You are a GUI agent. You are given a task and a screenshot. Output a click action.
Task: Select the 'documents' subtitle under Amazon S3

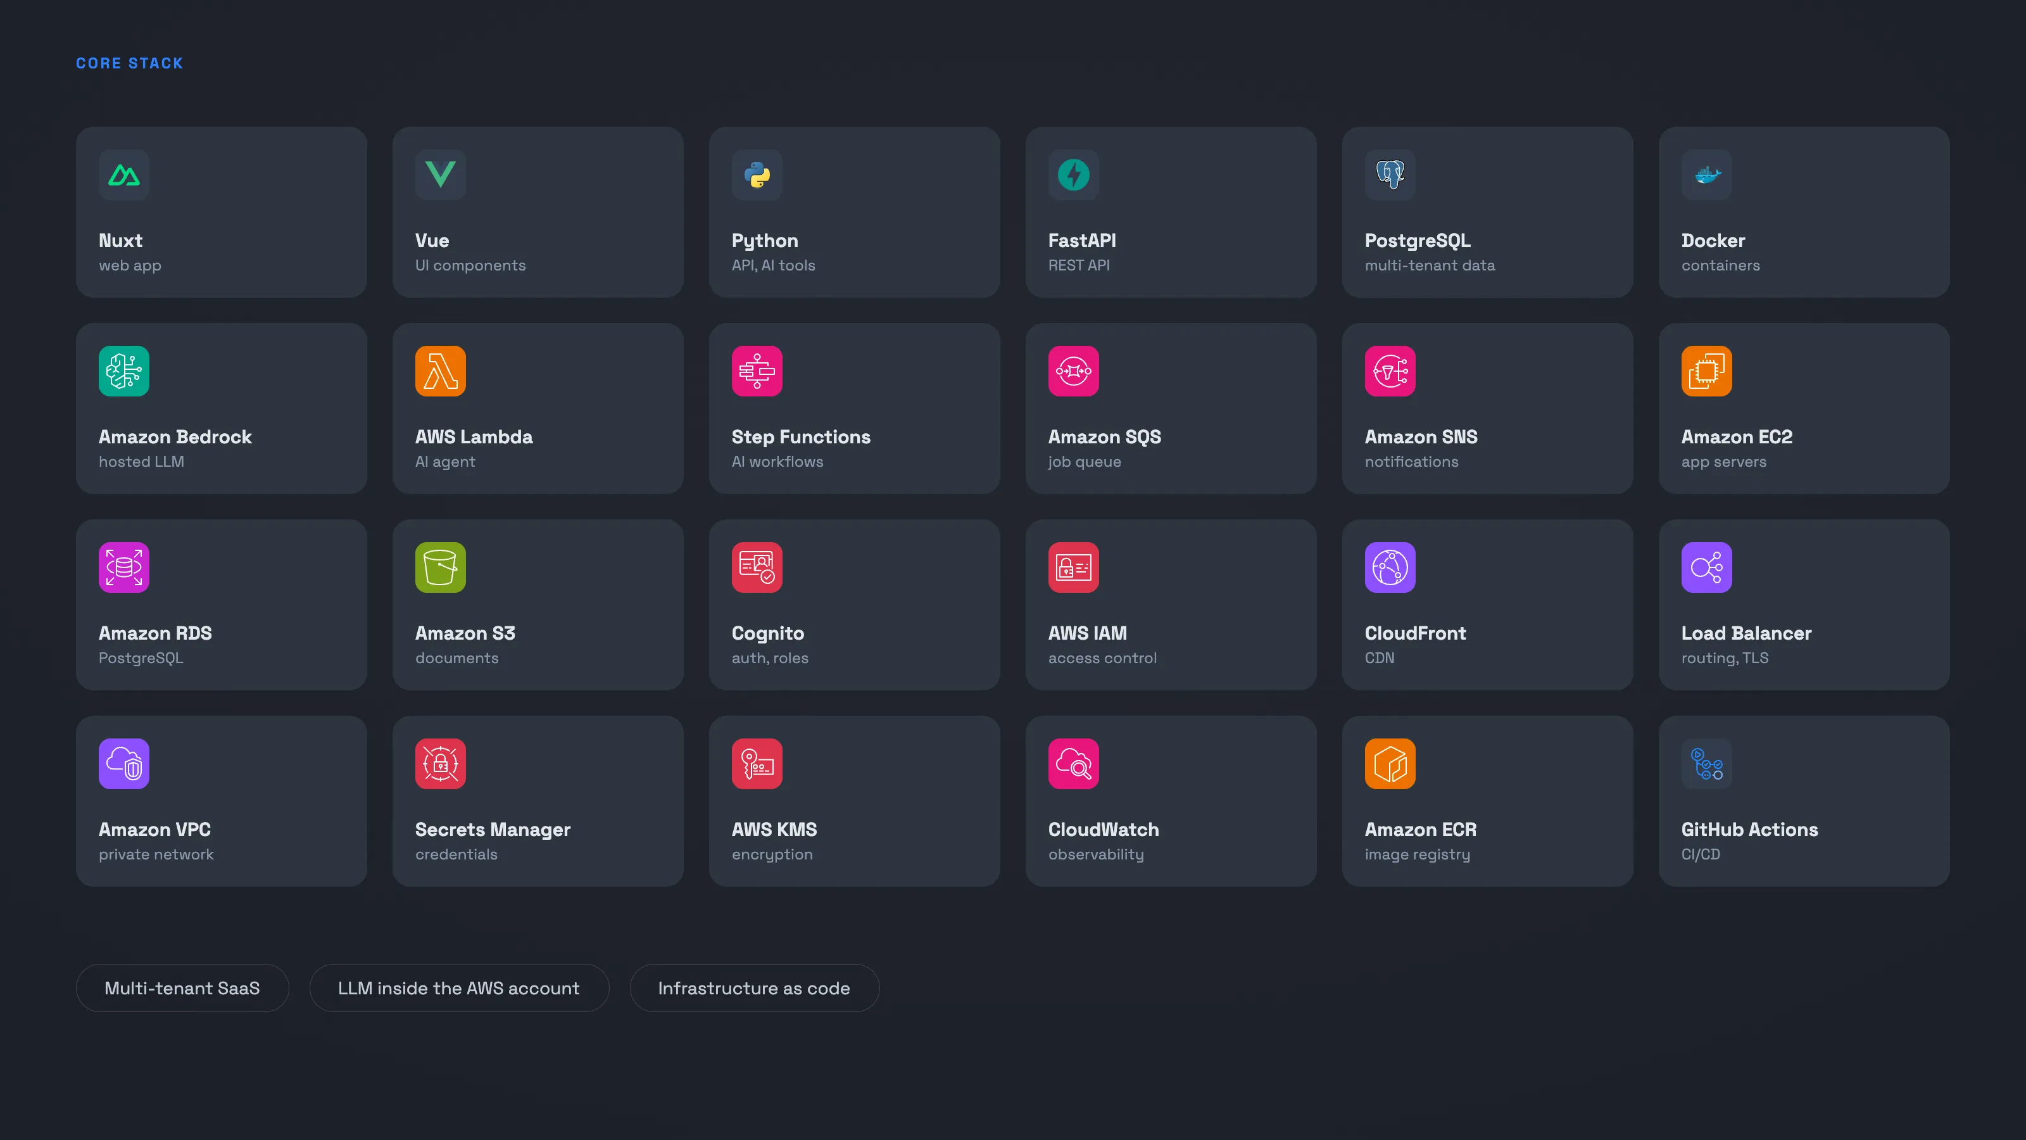point(457,658)
